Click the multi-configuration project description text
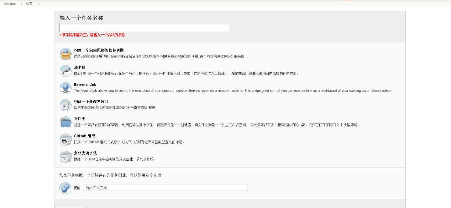The width and height of the screenshot is (451, 208). pos(115,108)
